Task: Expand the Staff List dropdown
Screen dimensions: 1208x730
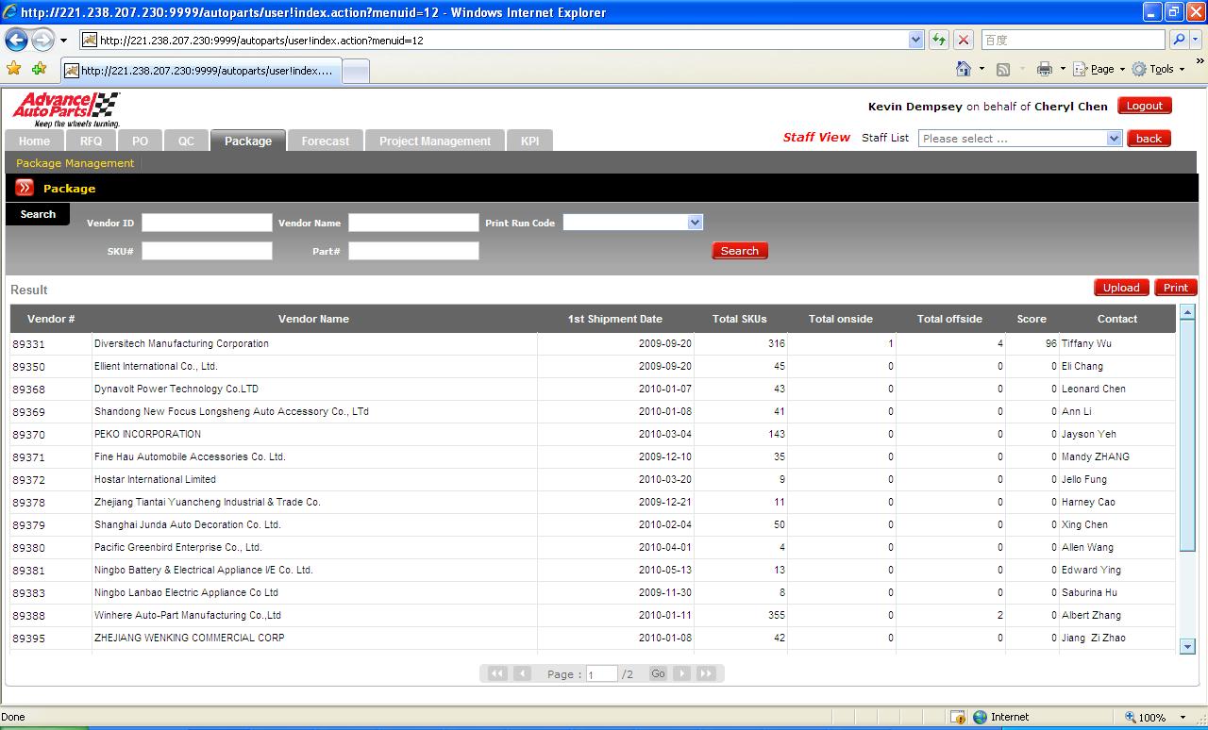Action: pos(1114,139)
